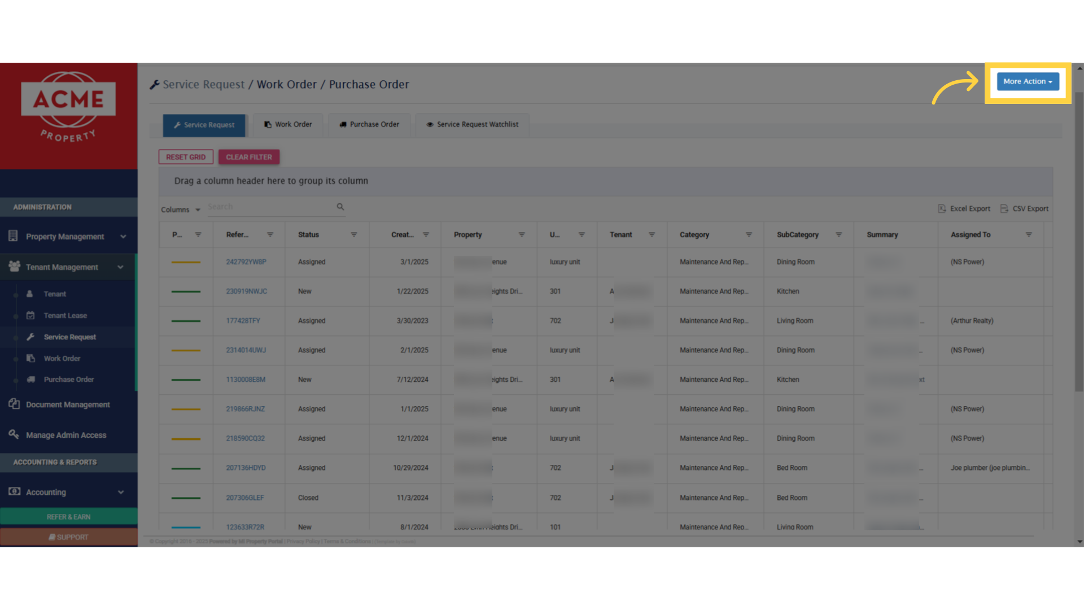The height and width of the screenshot is (610, 1084).
Task: Click Document Management sidebar icon
Action: (x=14, y=404)
